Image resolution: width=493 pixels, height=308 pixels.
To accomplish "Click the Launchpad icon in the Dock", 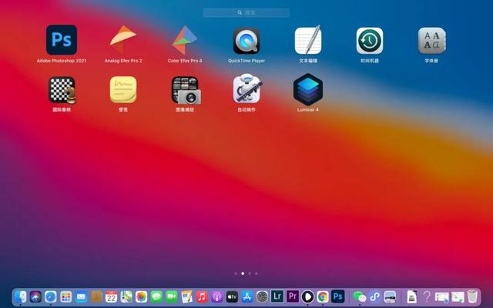I will click(x=65, y=296).
